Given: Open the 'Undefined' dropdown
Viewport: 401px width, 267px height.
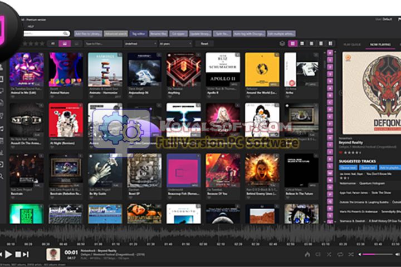Looking at the screenshot, I should [x=140, y=44].
